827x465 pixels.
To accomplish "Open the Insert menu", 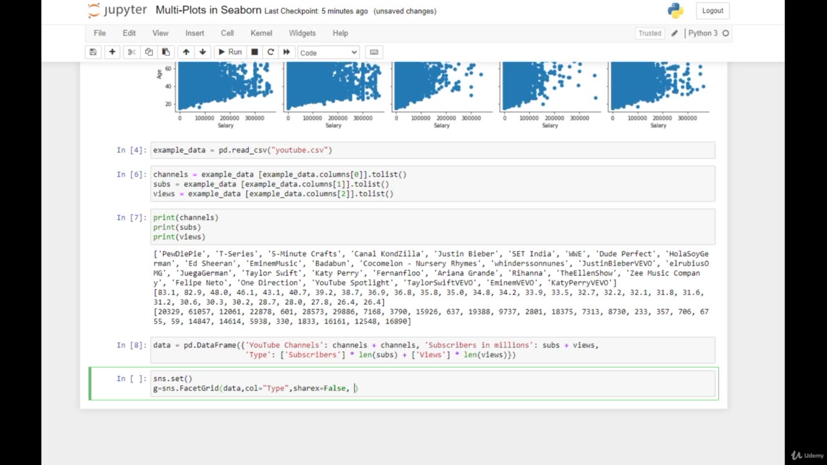I will pyautogui.click(x=194, y=33).
